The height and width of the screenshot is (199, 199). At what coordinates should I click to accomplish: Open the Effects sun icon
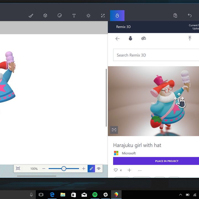(x=88, y=15)
